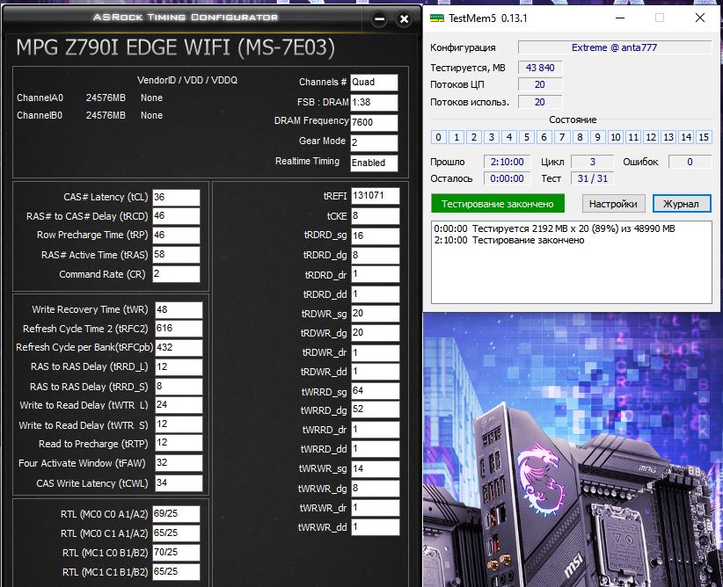This screenshot has height=587, width=723.
Task: Click the Four Activate Window (tFAW) field
Action: pos(179,463)
